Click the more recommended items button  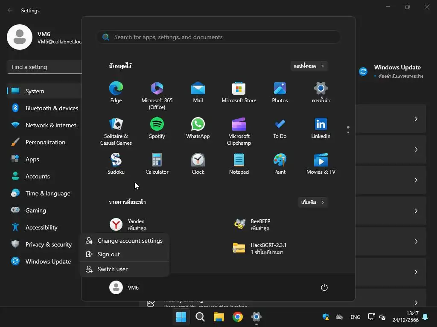coord(313,202)
